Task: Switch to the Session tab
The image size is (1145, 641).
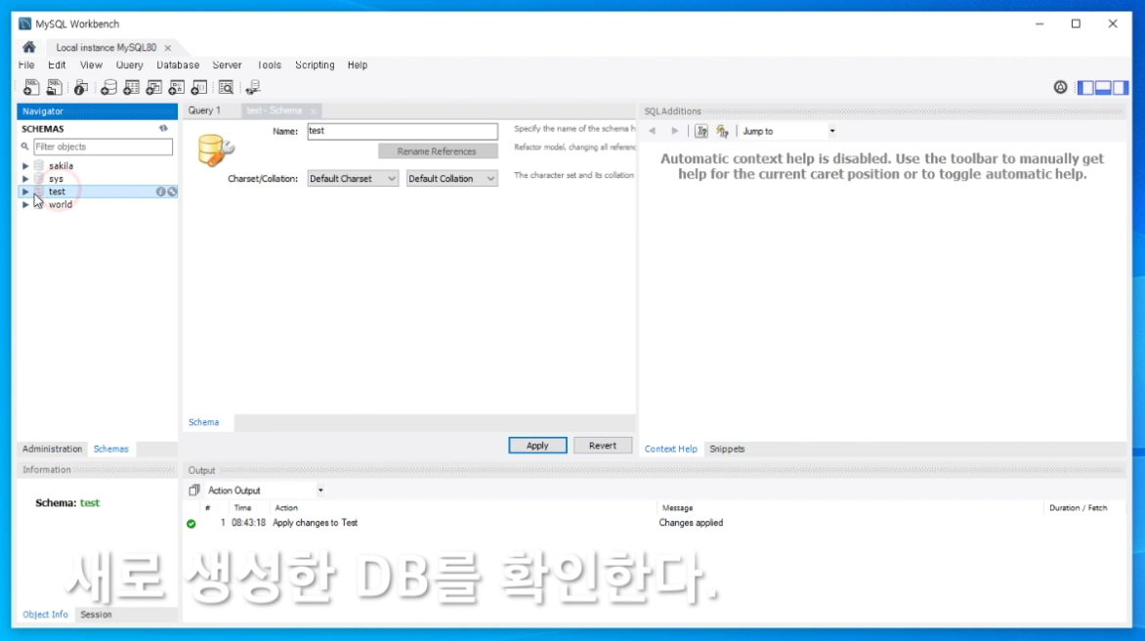Action: [x=97, y=615]
